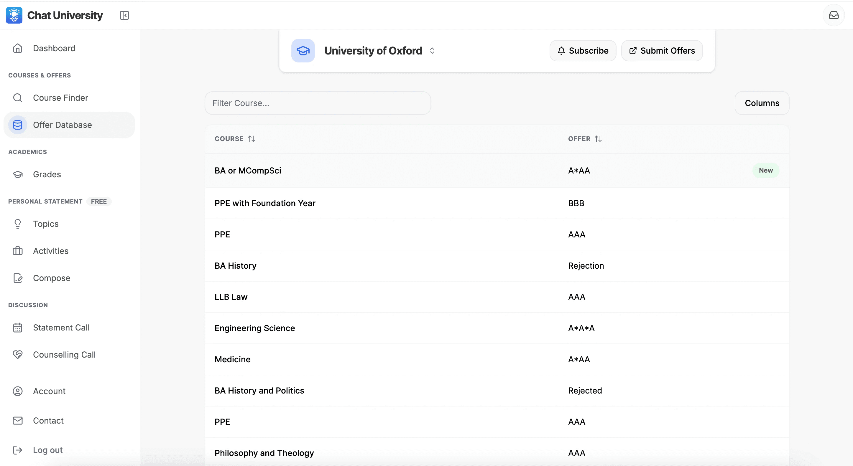853x466 pixels.
Task: Open university selector chevrons next to Oxford
Action: coord(432,51)
